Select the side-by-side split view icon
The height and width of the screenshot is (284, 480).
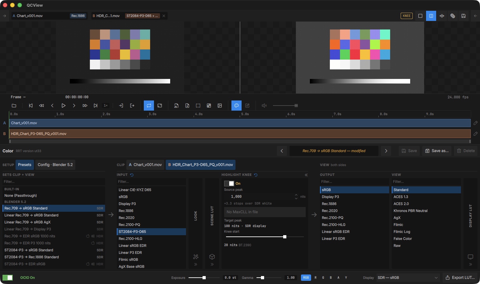(x=431, y=16)
